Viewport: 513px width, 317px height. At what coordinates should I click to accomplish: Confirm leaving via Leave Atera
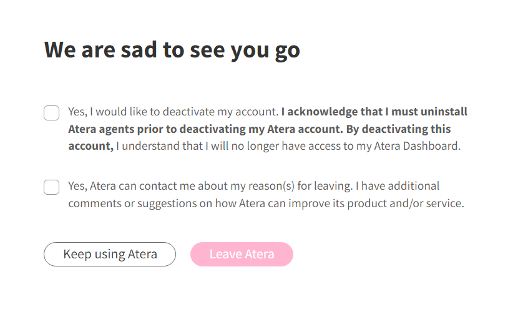[x=242, y=254]
